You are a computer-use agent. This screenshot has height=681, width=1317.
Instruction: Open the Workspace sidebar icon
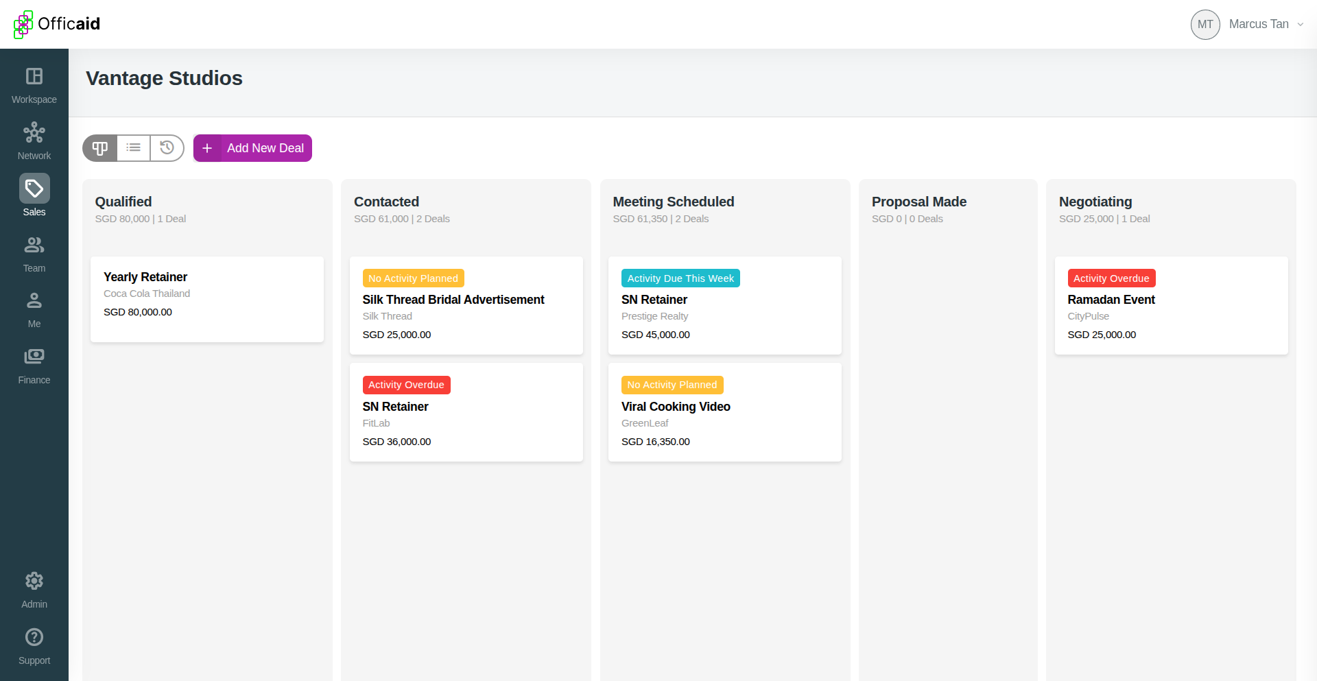34,76
